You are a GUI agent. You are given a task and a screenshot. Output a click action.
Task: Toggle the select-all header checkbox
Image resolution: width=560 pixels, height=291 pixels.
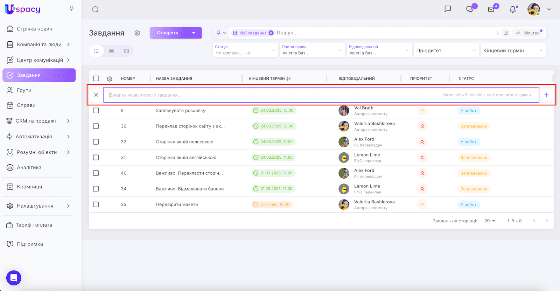(96, 79)
